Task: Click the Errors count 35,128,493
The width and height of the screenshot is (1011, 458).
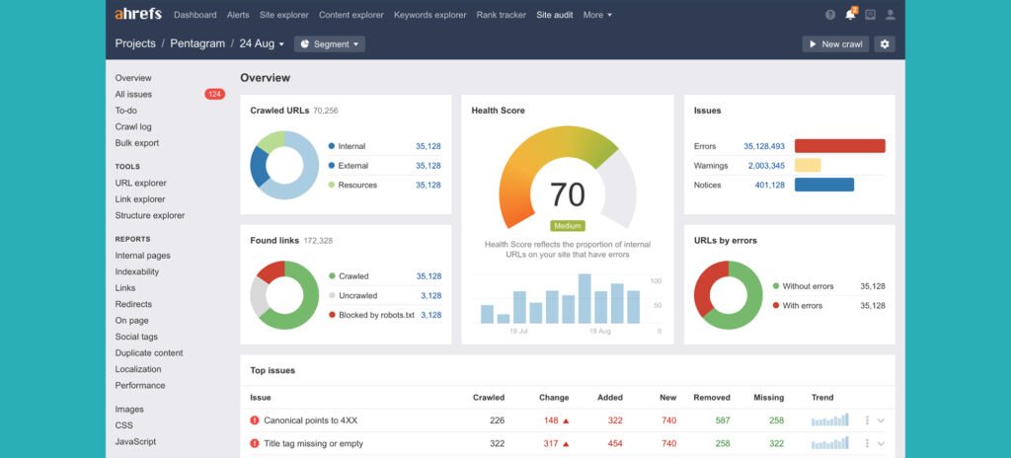Action: pos(764,146)
